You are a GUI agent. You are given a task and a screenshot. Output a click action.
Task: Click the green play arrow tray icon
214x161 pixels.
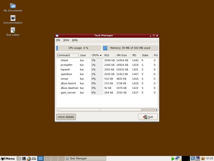pyautogui.click(x=173, y=159)
